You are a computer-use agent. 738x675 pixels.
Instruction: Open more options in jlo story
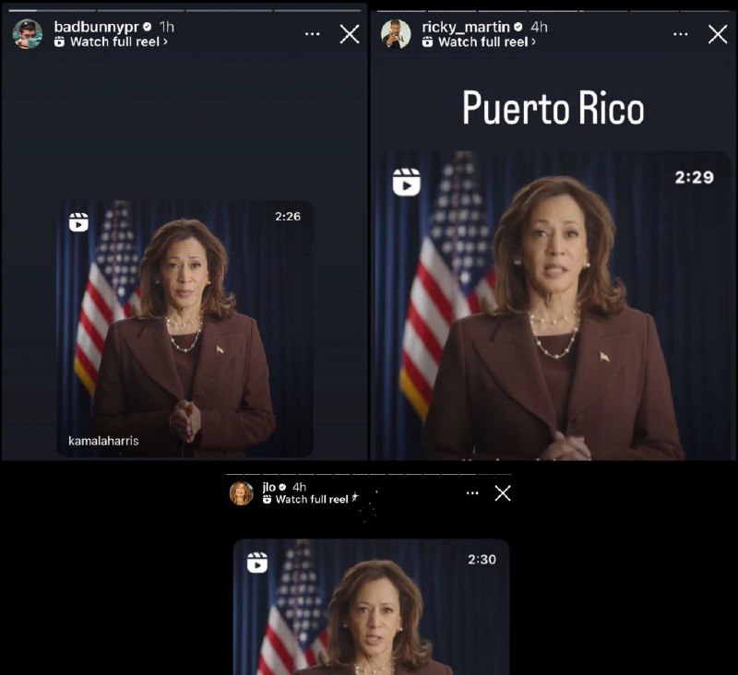(x=472, y=493)
